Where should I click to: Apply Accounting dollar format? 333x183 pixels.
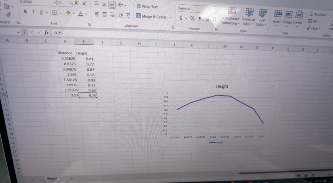point(181,18)
